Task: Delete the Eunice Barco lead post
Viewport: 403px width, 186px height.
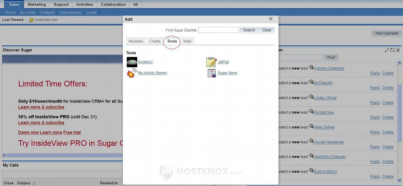Action: [388, 177]
